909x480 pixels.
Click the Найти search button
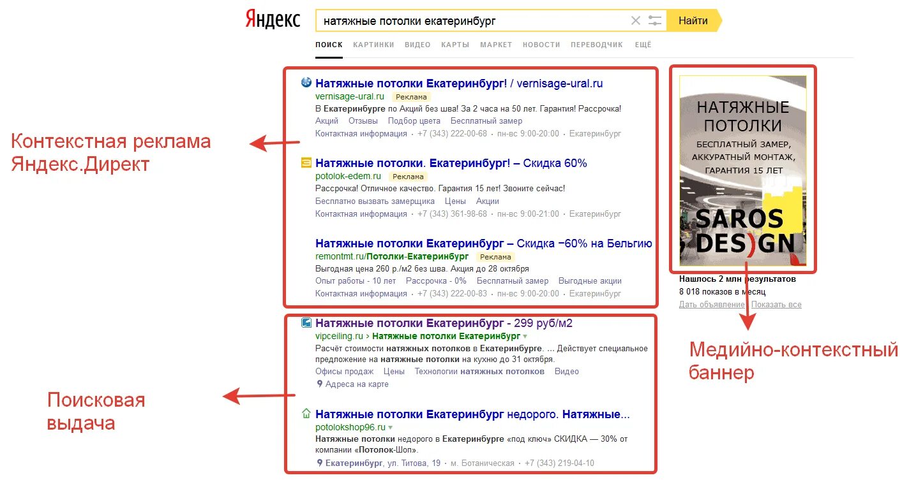[693, 20]
